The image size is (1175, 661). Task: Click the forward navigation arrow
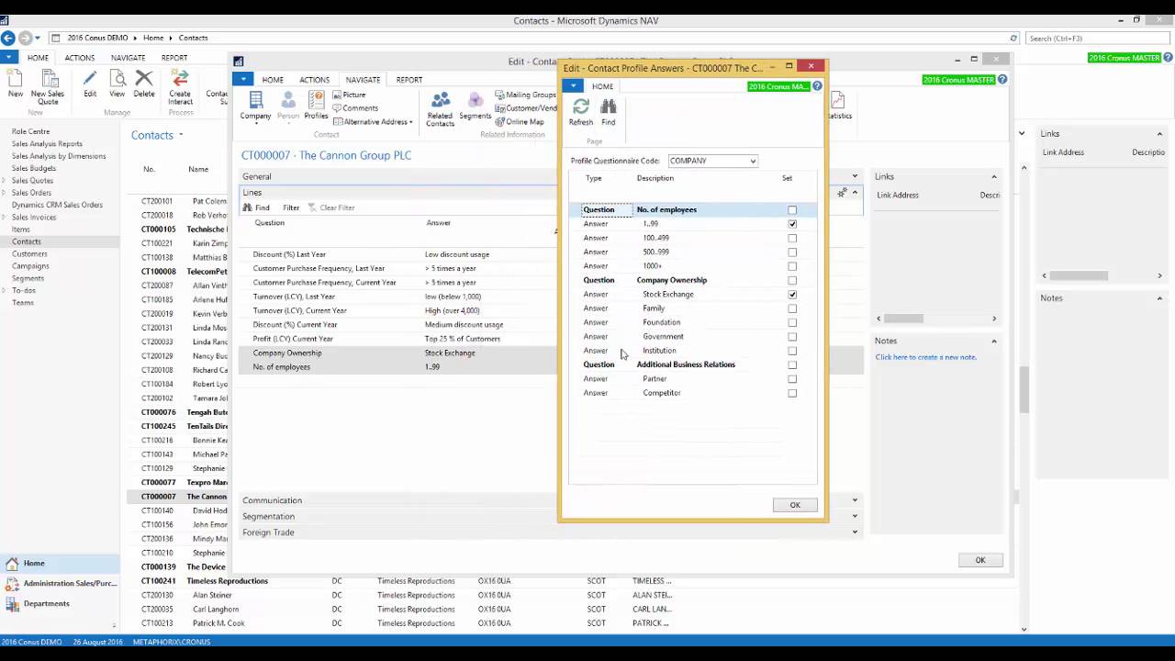click(x=25, y=38)
